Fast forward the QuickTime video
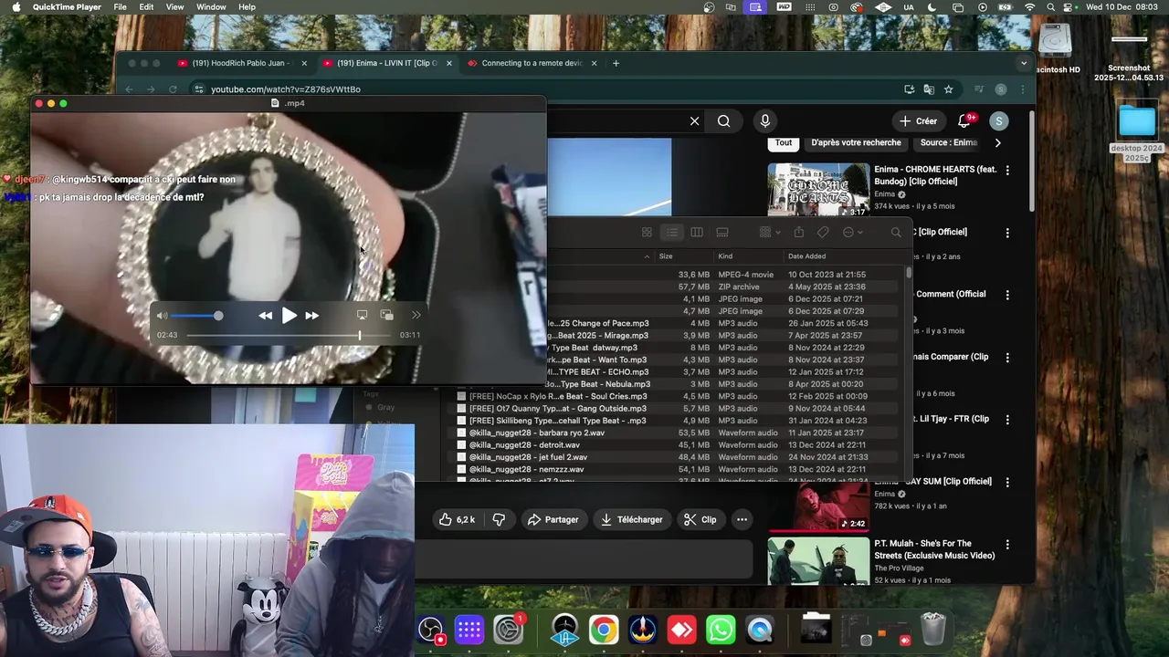The height and width of the screenshot is (657, 1169). pos(312,316)
